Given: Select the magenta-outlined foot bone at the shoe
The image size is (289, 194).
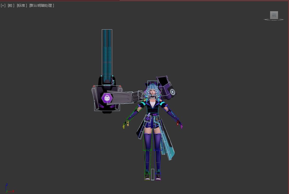Looking at the screenshot, I should [x=158, y=178].
